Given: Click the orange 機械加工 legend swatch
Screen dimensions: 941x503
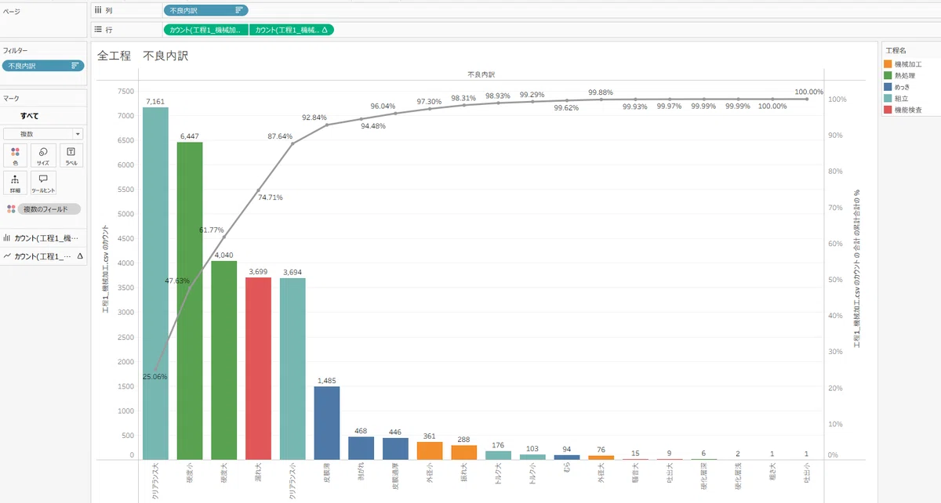Looking at the screenshot, I should click(x=888, y=64).
